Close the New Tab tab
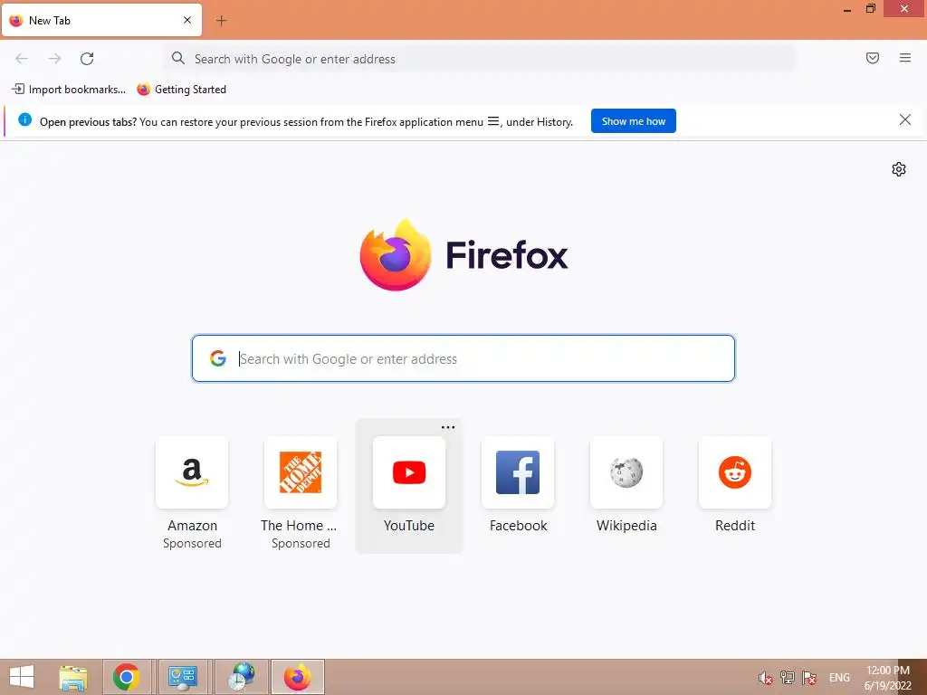 (x=187, y=20)
